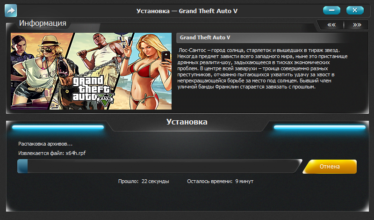Click 'Распаковка архивов...' status text
374x220 pixels.
click(x=45, y=144)
